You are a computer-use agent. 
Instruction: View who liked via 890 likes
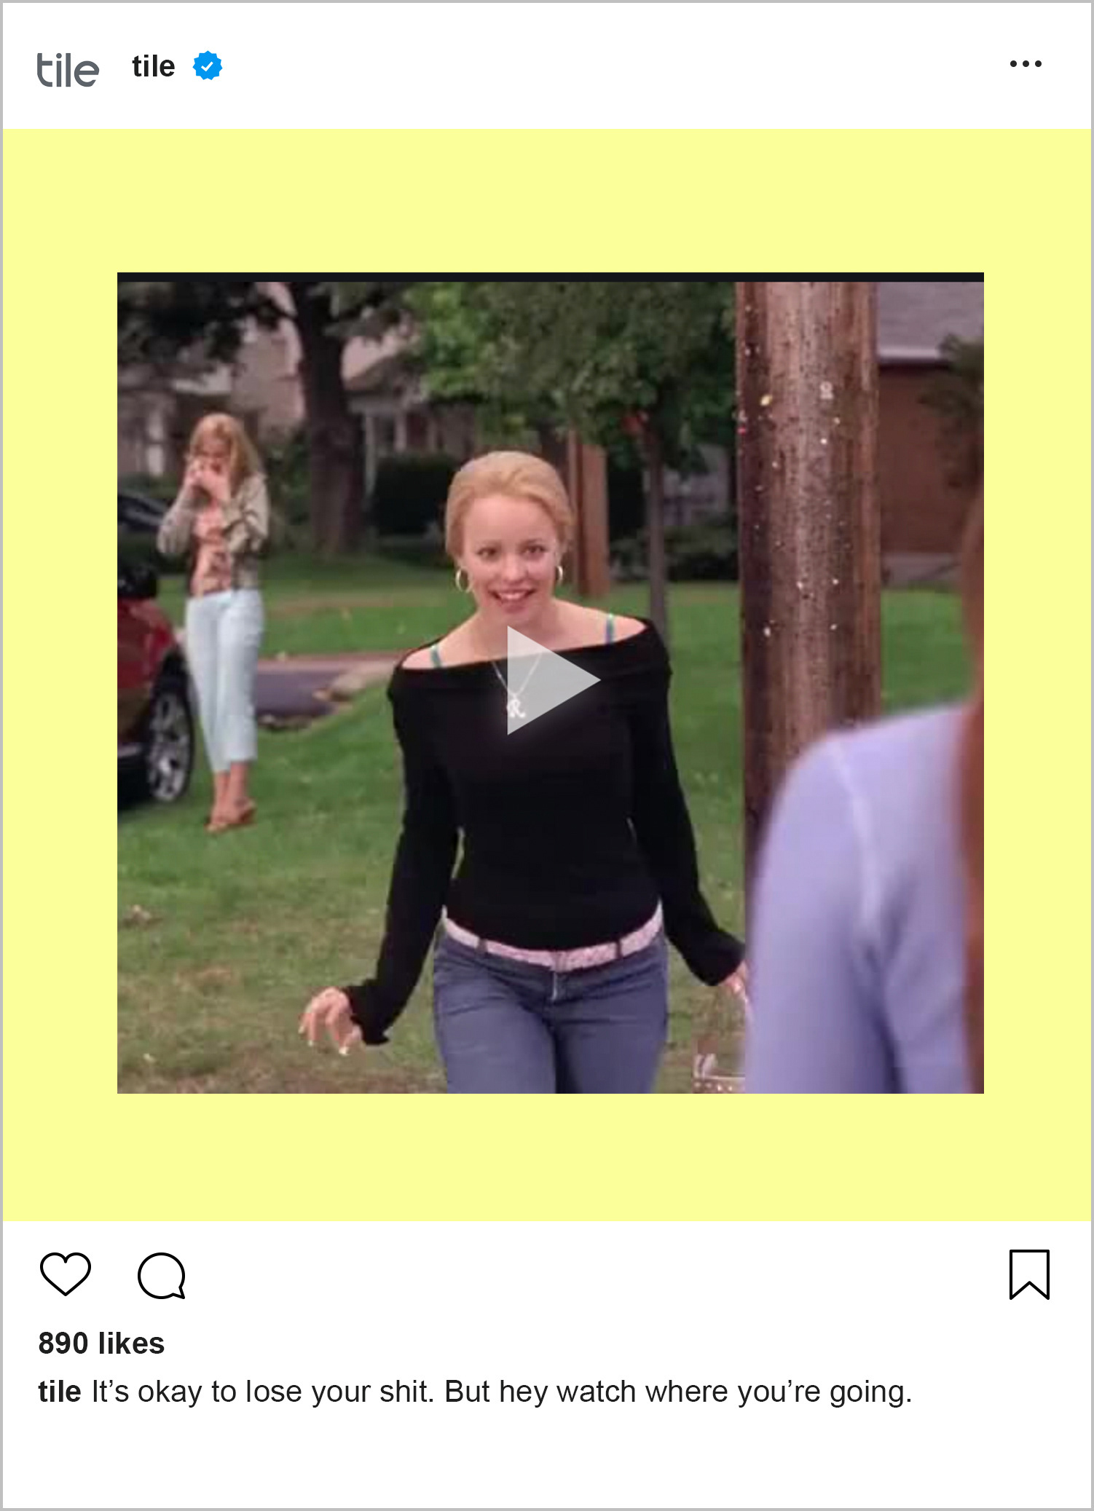tap(101, 1344)
